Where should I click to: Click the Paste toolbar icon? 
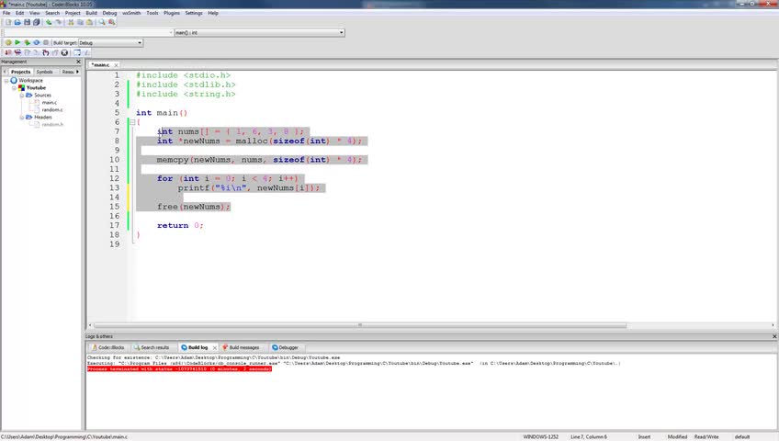point(90,22)
